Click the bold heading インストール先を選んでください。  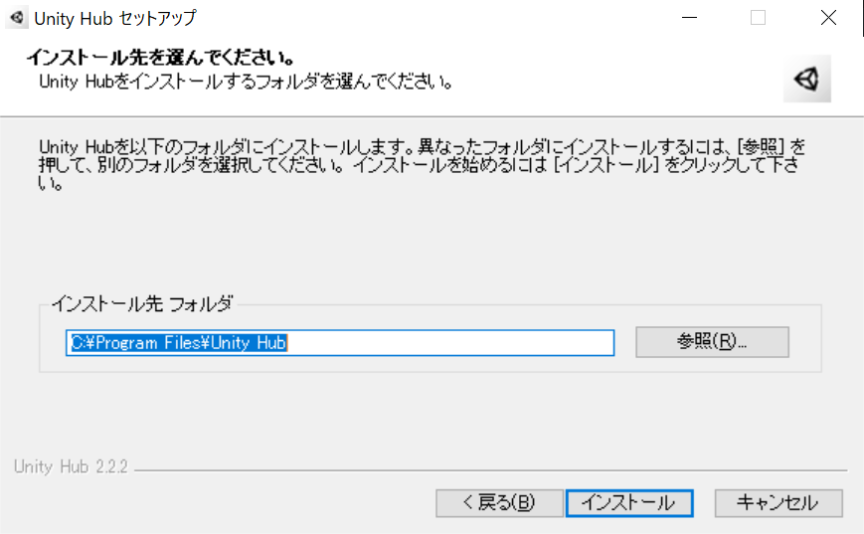pos(160,58)
